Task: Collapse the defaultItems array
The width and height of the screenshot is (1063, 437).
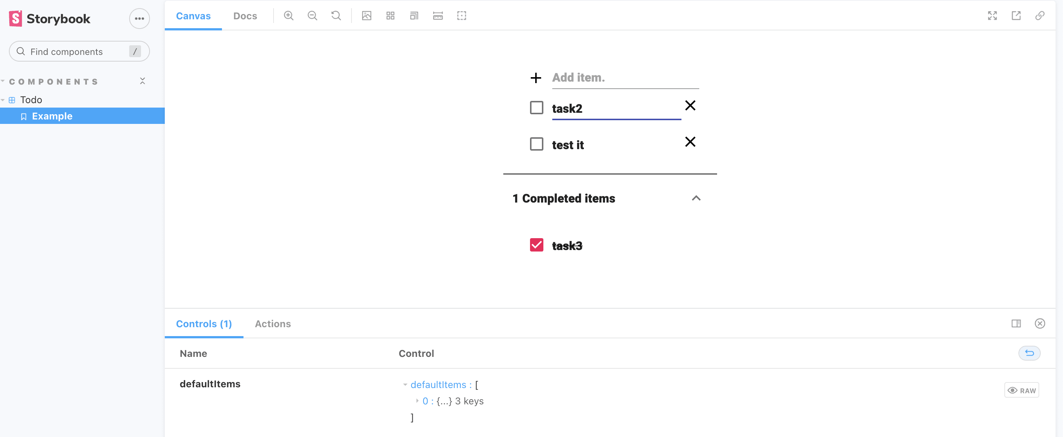Action: 405,385
